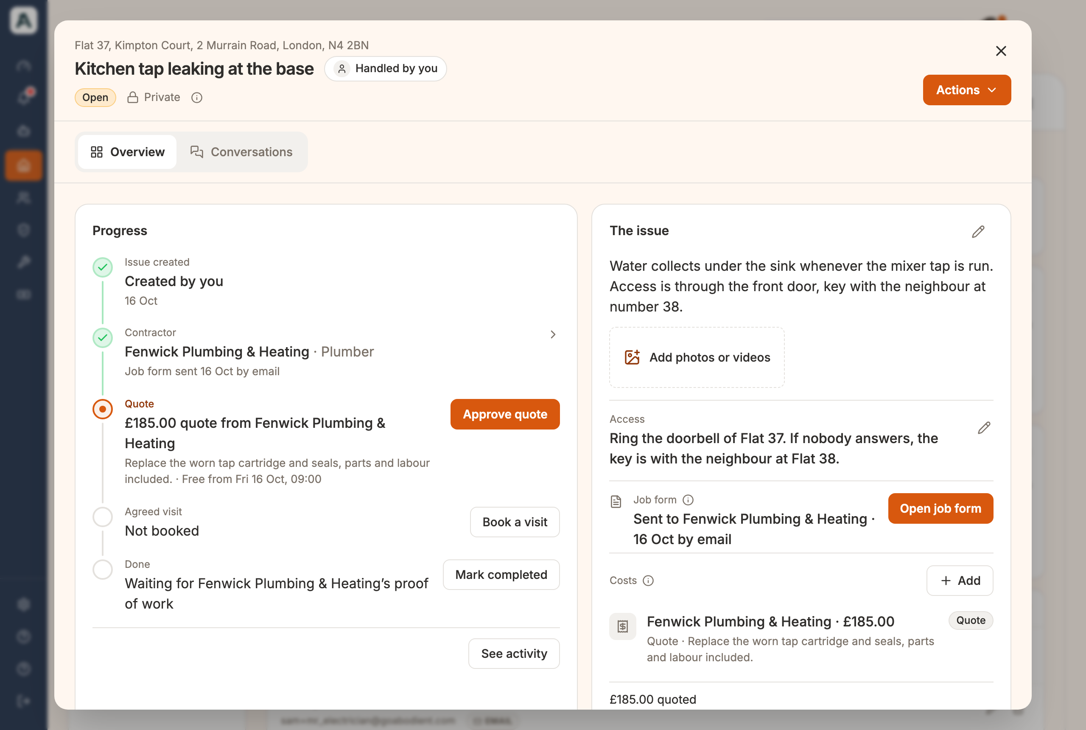Expand Contractor details with the chevron
This screenshot has width=1086, height=730.
point(553,334)
